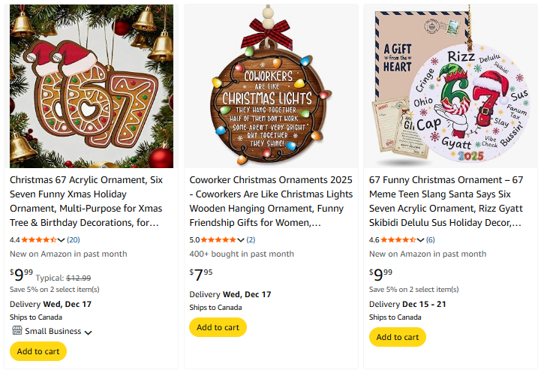
Task: Click the 4.6 star rating stars
Action: point(399,240)
